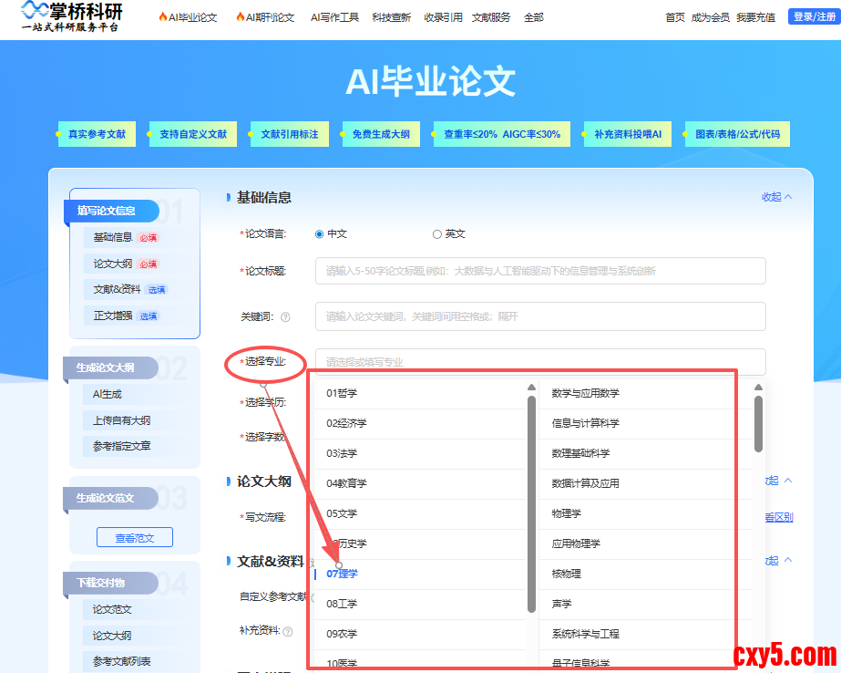Viewport: 841px width, 673px height.
Task: Choose 声学 sub-major
Action: [645, 604]
